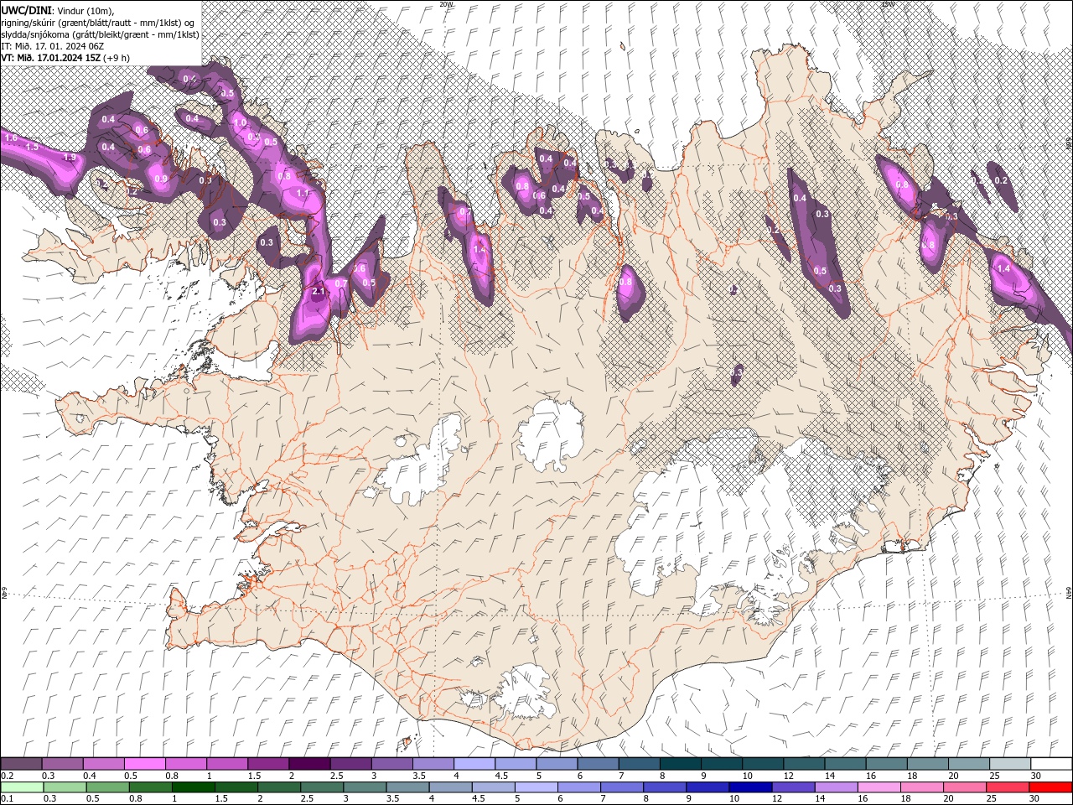Click the '20W' longitude label
This screenshot has height=805, width=1073.
pyautogui.click(x=447, y=3)
